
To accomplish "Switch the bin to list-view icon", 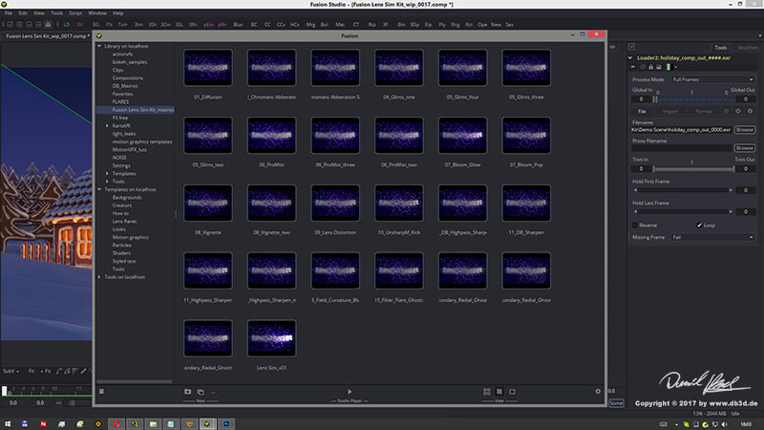I will [486, 392].
